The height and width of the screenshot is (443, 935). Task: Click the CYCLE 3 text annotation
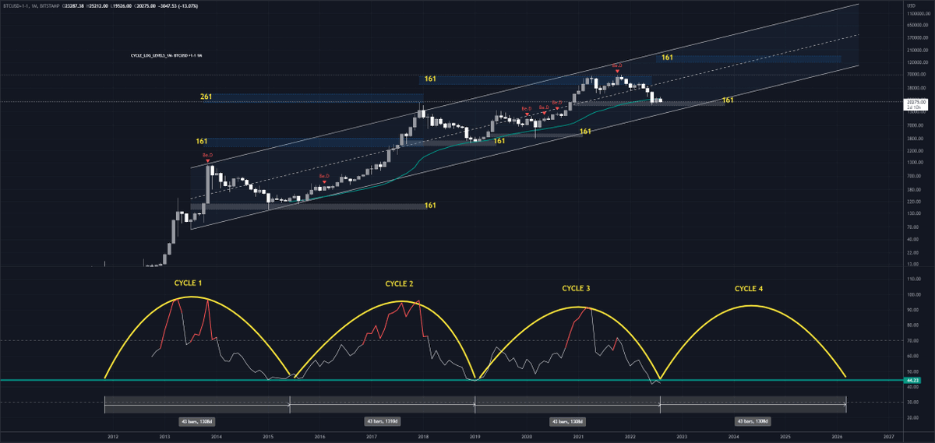pos(576,288)
